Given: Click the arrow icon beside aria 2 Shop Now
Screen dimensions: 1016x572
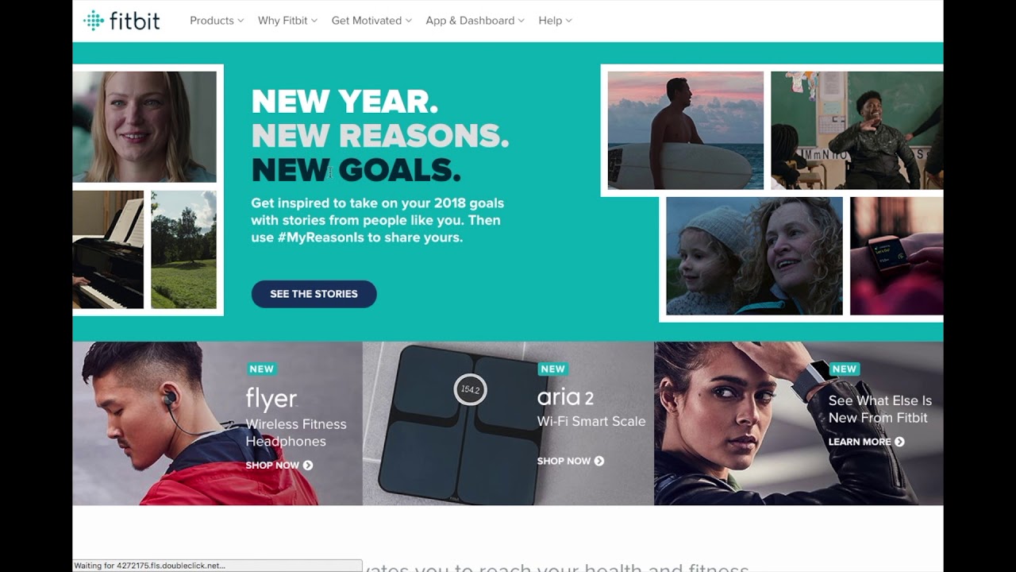Looking at the screenshot, I should pos(599,461).
